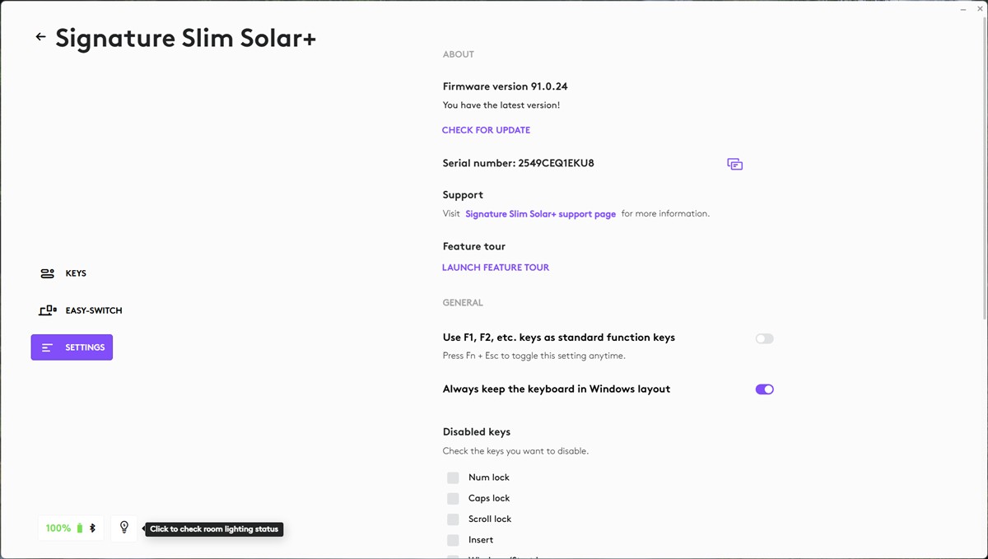Turn off Always keep Windows layout toggle

[x=764, y=389]
